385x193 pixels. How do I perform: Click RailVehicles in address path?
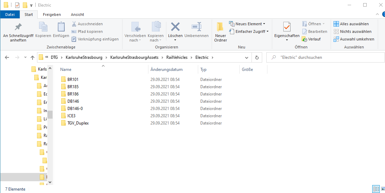point(177,57)
